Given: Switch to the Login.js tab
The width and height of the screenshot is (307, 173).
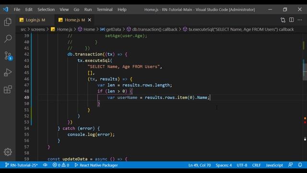Looking at the screenshot, I should [35, 20].
